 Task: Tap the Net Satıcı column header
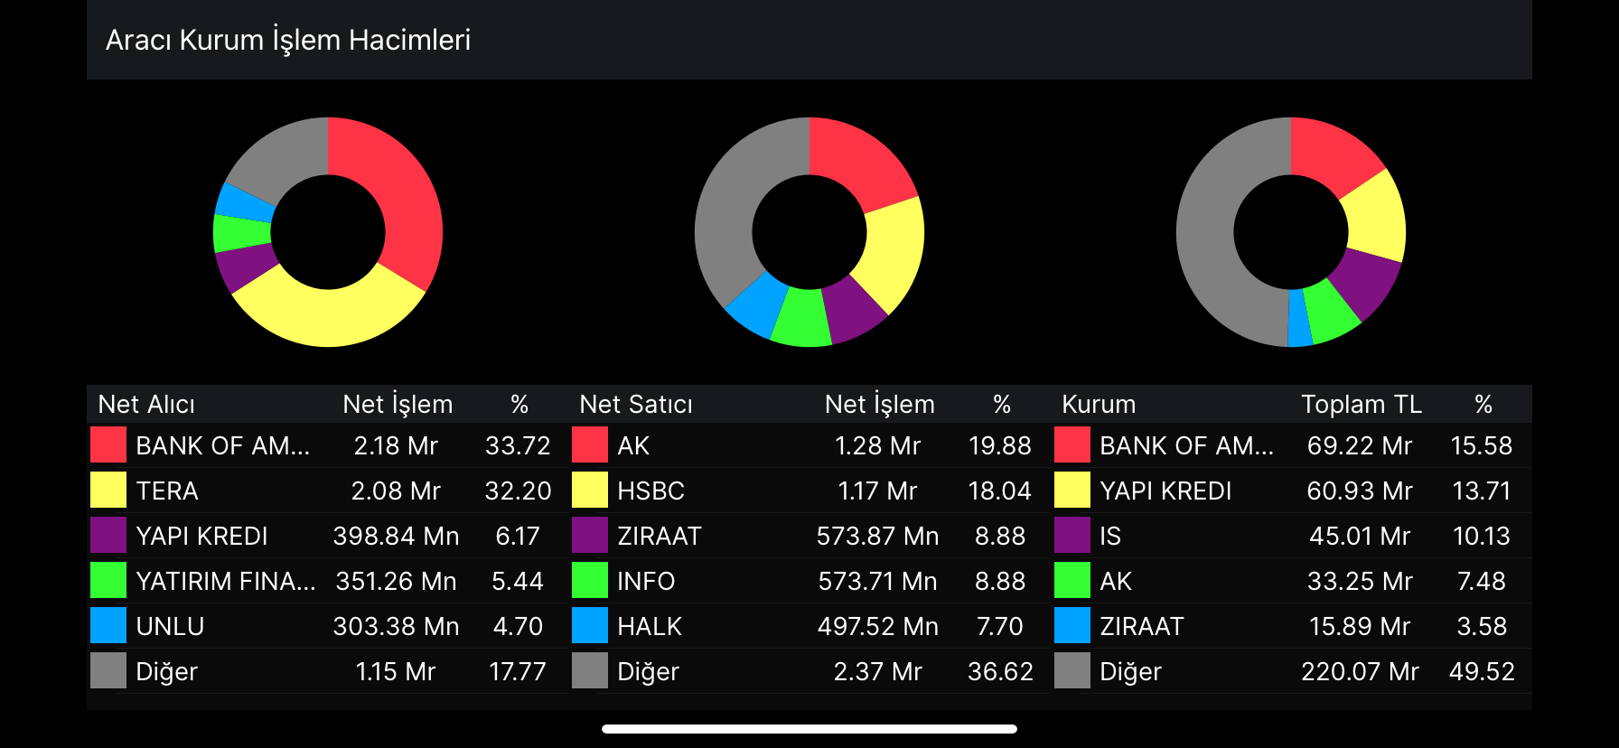636,404
